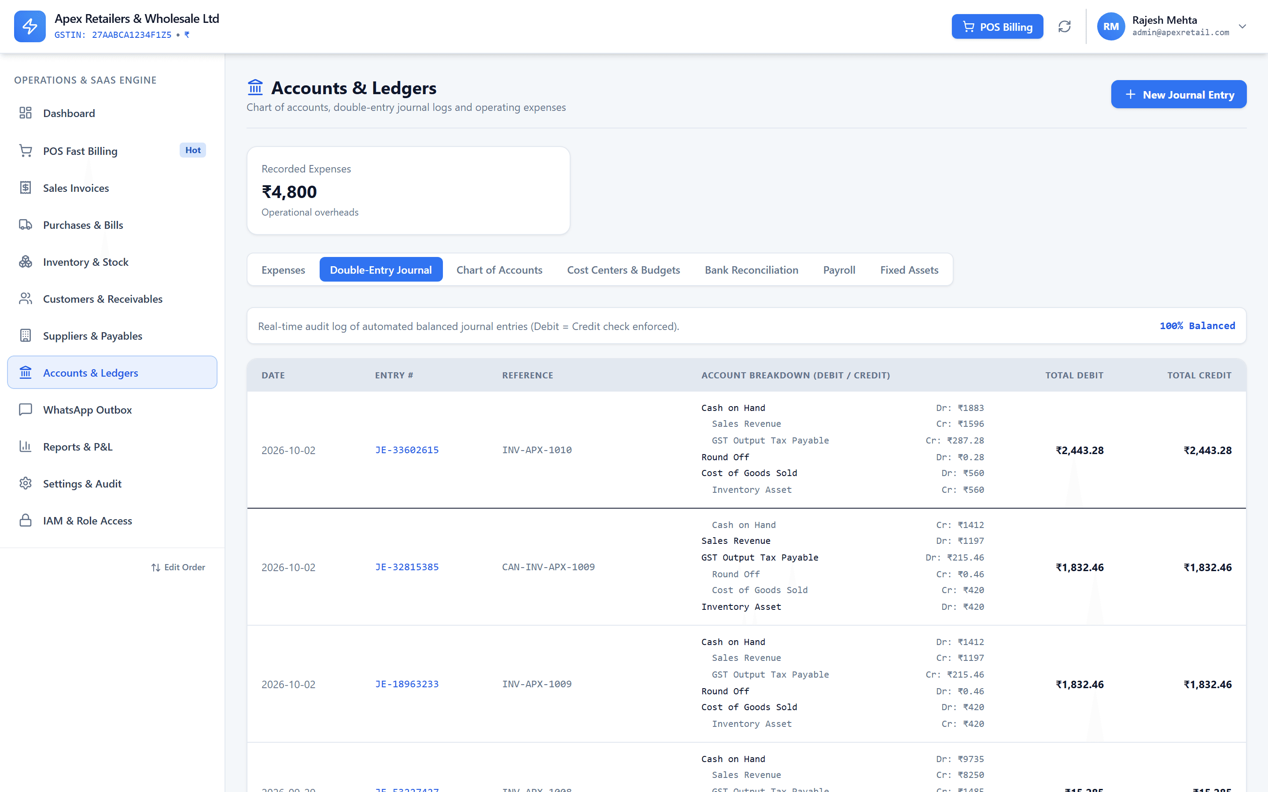The height and width of the screenshot is (792, 1268).
Task: Click the Hot badge on POS Fast Billing
Action: click(x=193, y=150)
